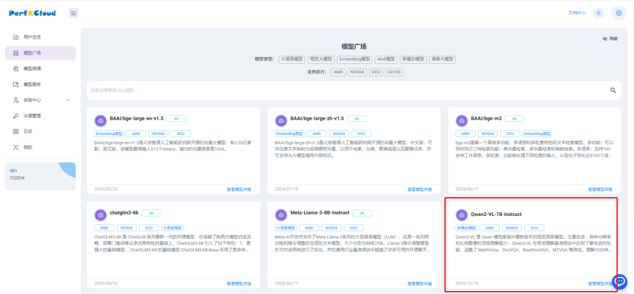Click the PerfXCloud logo
The height and width of the screenshot is (294, 634).
32,13
